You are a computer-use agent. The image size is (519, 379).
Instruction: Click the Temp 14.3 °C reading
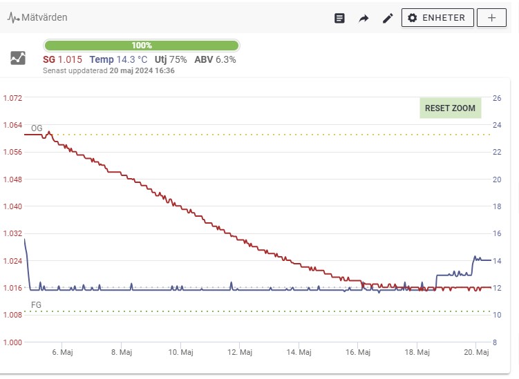(x=118, y=59)
